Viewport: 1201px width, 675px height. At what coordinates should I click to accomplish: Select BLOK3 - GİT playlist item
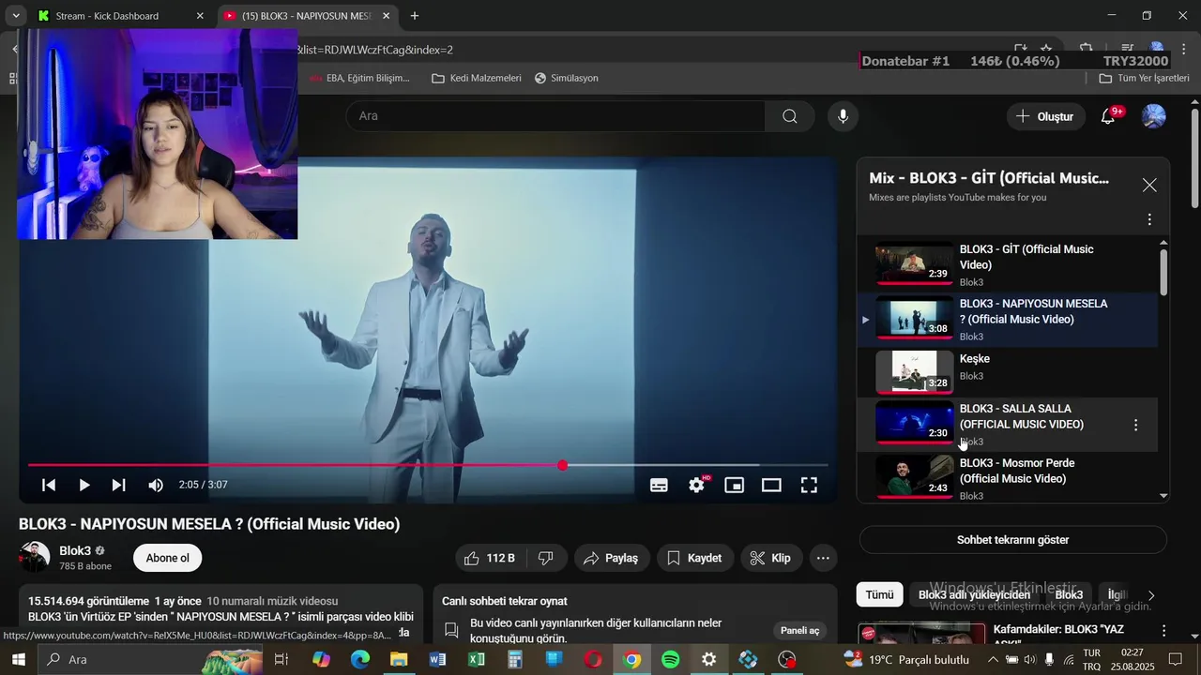tap(1009, 265)
